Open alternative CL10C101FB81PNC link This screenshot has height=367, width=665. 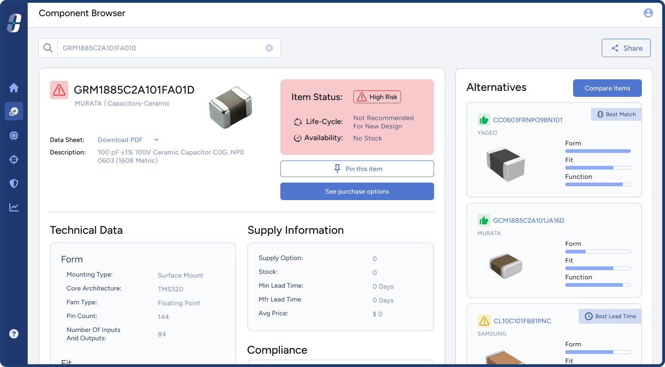tap(522, 321)
